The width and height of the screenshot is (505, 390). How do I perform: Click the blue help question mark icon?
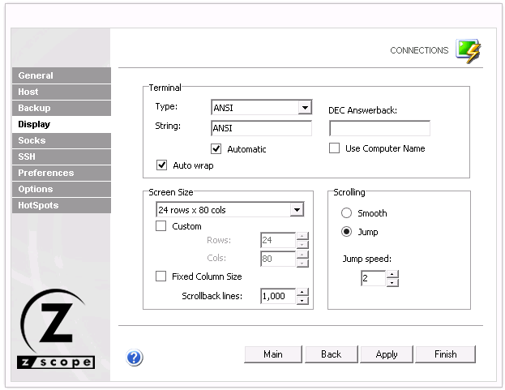click(135, 358)
